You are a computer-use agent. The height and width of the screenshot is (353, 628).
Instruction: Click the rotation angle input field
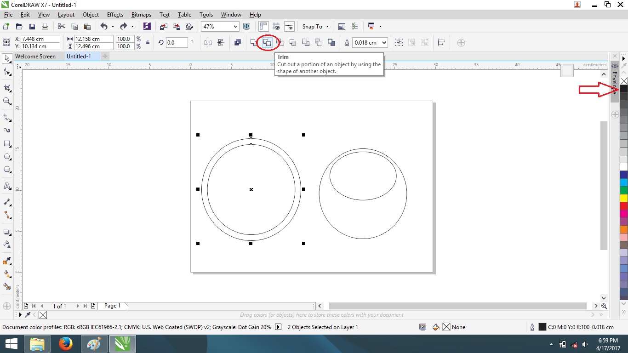177,43
